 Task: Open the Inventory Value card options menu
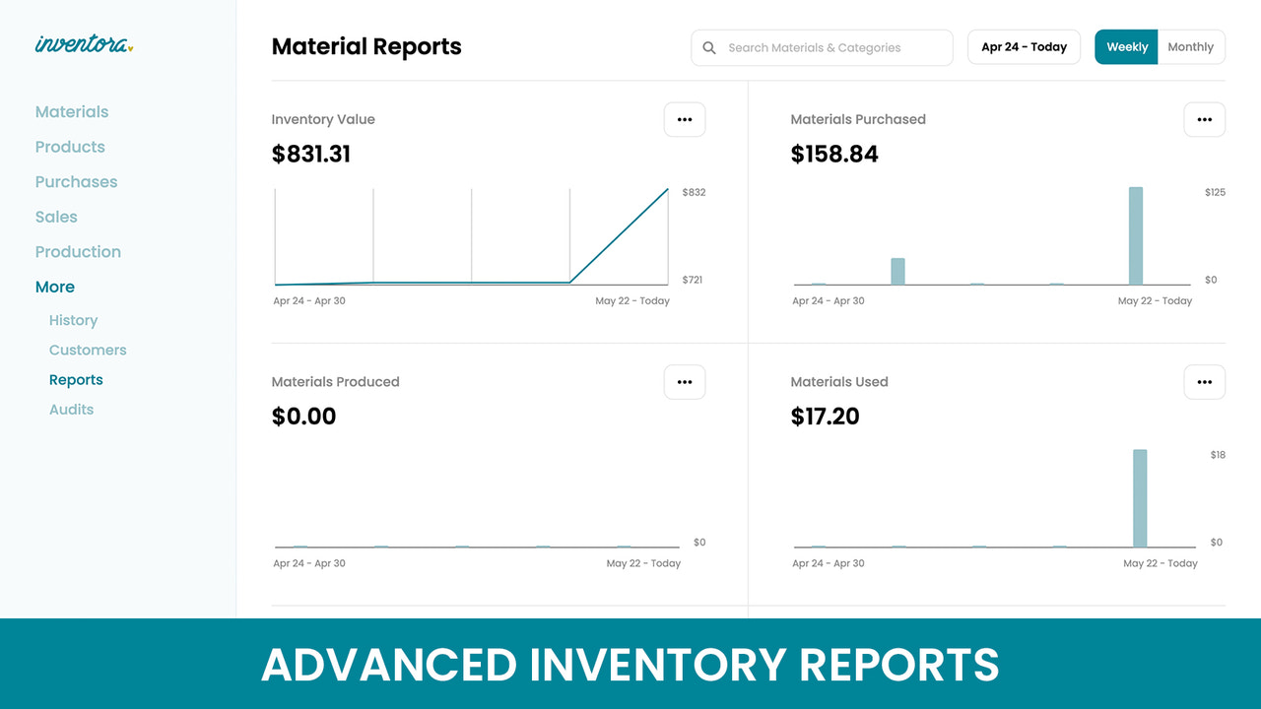[685, 119]
